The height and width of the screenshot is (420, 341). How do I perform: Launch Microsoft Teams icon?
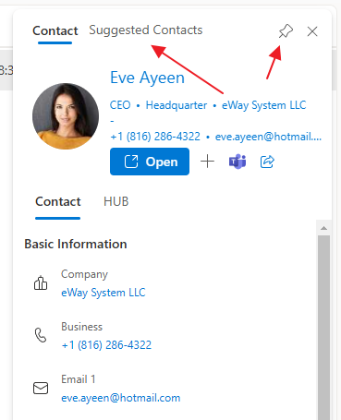coord(237,162)
